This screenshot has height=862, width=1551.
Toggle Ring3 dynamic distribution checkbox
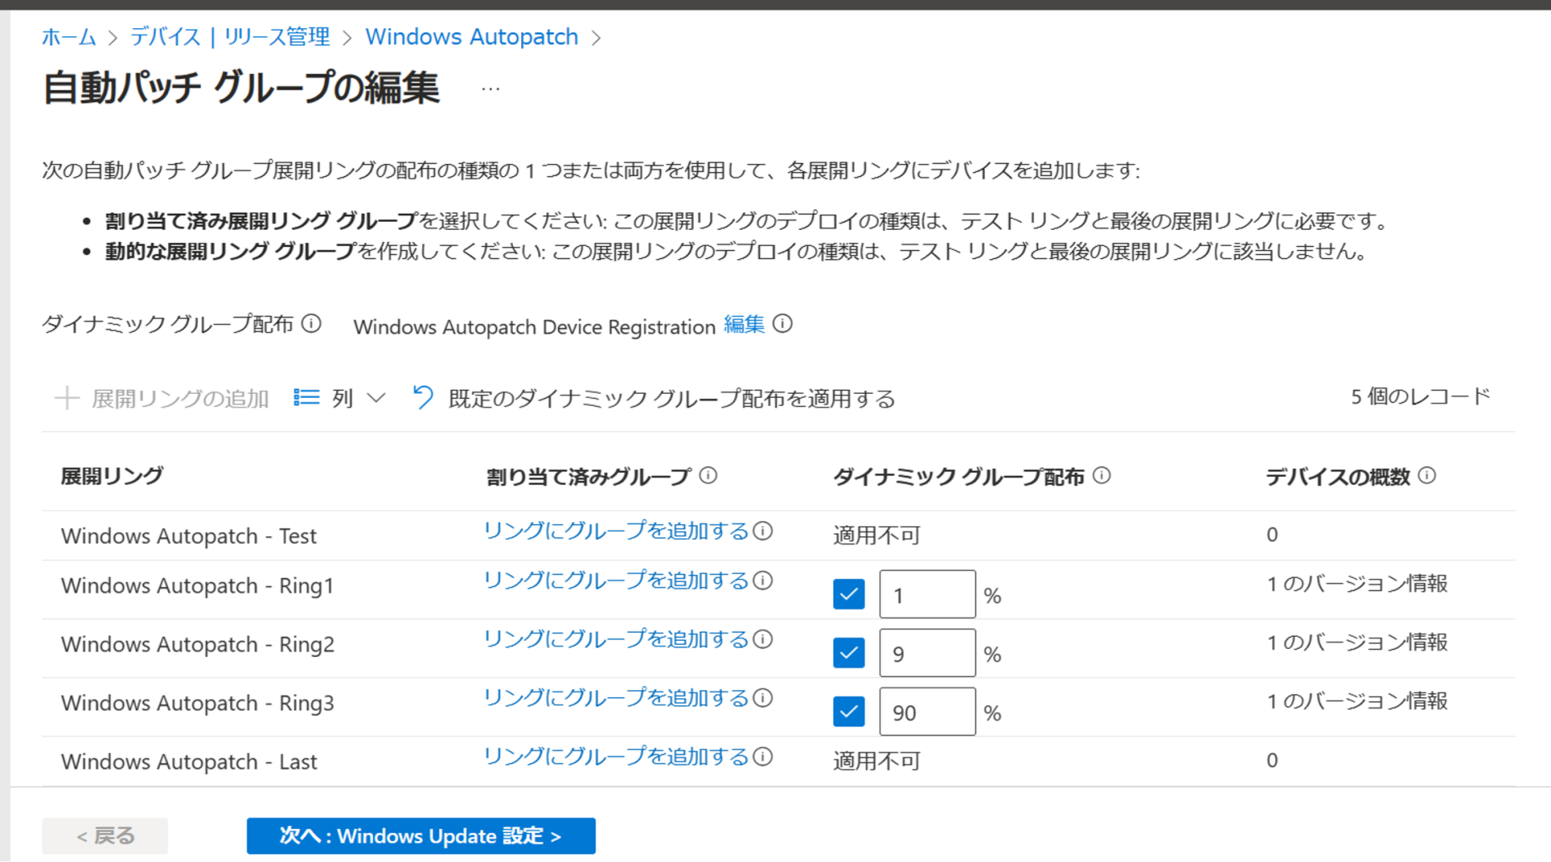[x=848, y=711]
